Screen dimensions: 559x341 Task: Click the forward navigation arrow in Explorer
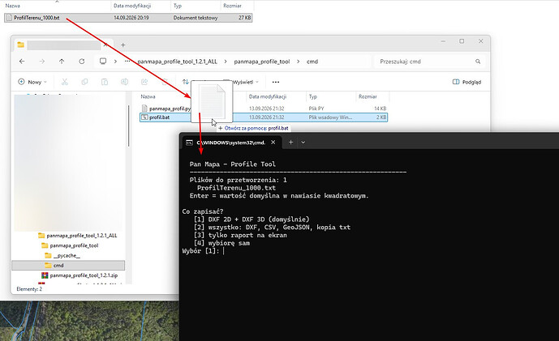pyautogui.click(x=42, y=62)
